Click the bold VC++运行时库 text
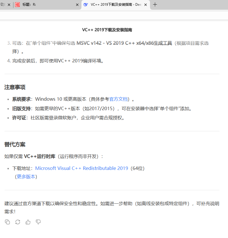This screenshot has width=228, height=238. coord(39,156)
